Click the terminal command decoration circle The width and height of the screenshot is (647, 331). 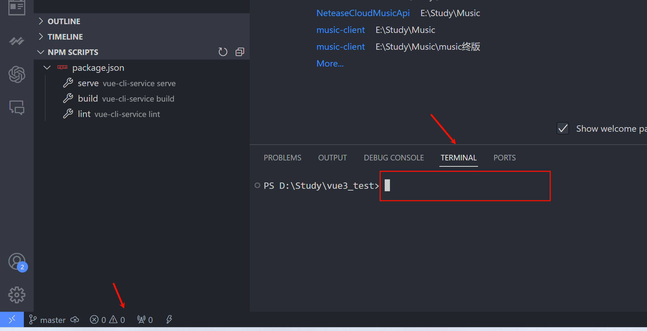tap(257, 185)
